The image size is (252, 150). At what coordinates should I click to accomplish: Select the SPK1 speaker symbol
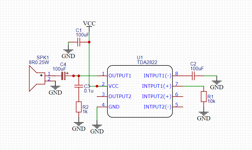click(37, 79)
